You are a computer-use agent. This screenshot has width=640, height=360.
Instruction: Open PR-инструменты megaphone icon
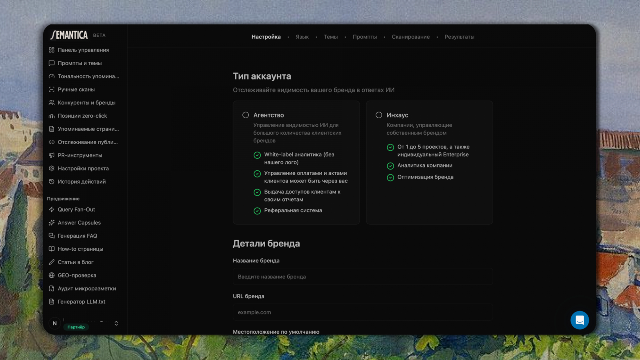point(52,155)
